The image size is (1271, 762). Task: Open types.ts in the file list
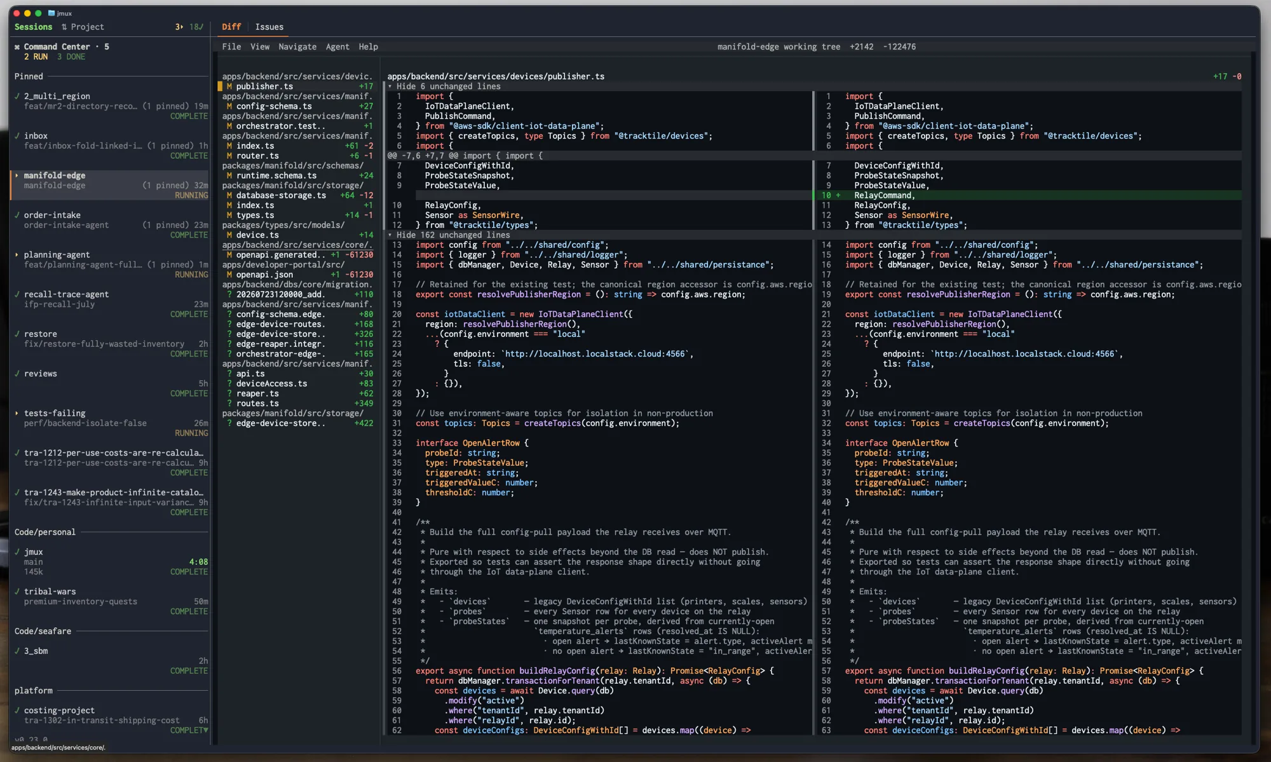tap(297, 215)
